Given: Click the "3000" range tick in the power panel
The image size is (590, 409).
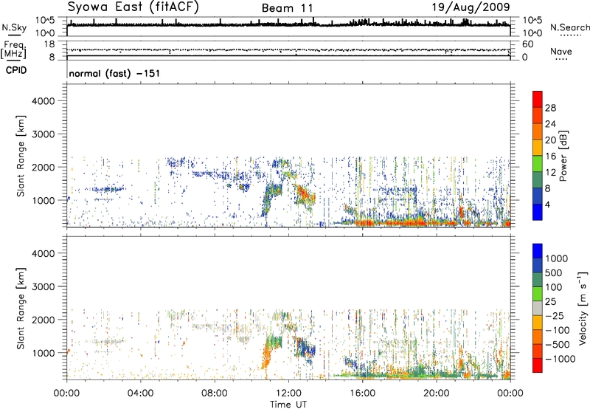Looking at the screenshot, I should pyautogui.click(x=43, y=134).
